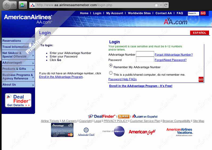Expand Business Programs & Agency Reference menu
Viewport: 212px width, 150px height.
click(18, 77)
